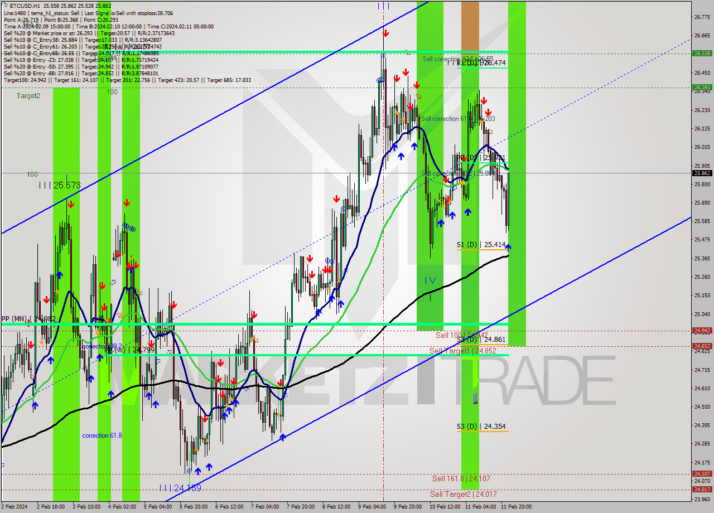Click the tema_h1_status line reading stoploss 28.706
This screenshot has height=513, width=714.
coord(88,13)
